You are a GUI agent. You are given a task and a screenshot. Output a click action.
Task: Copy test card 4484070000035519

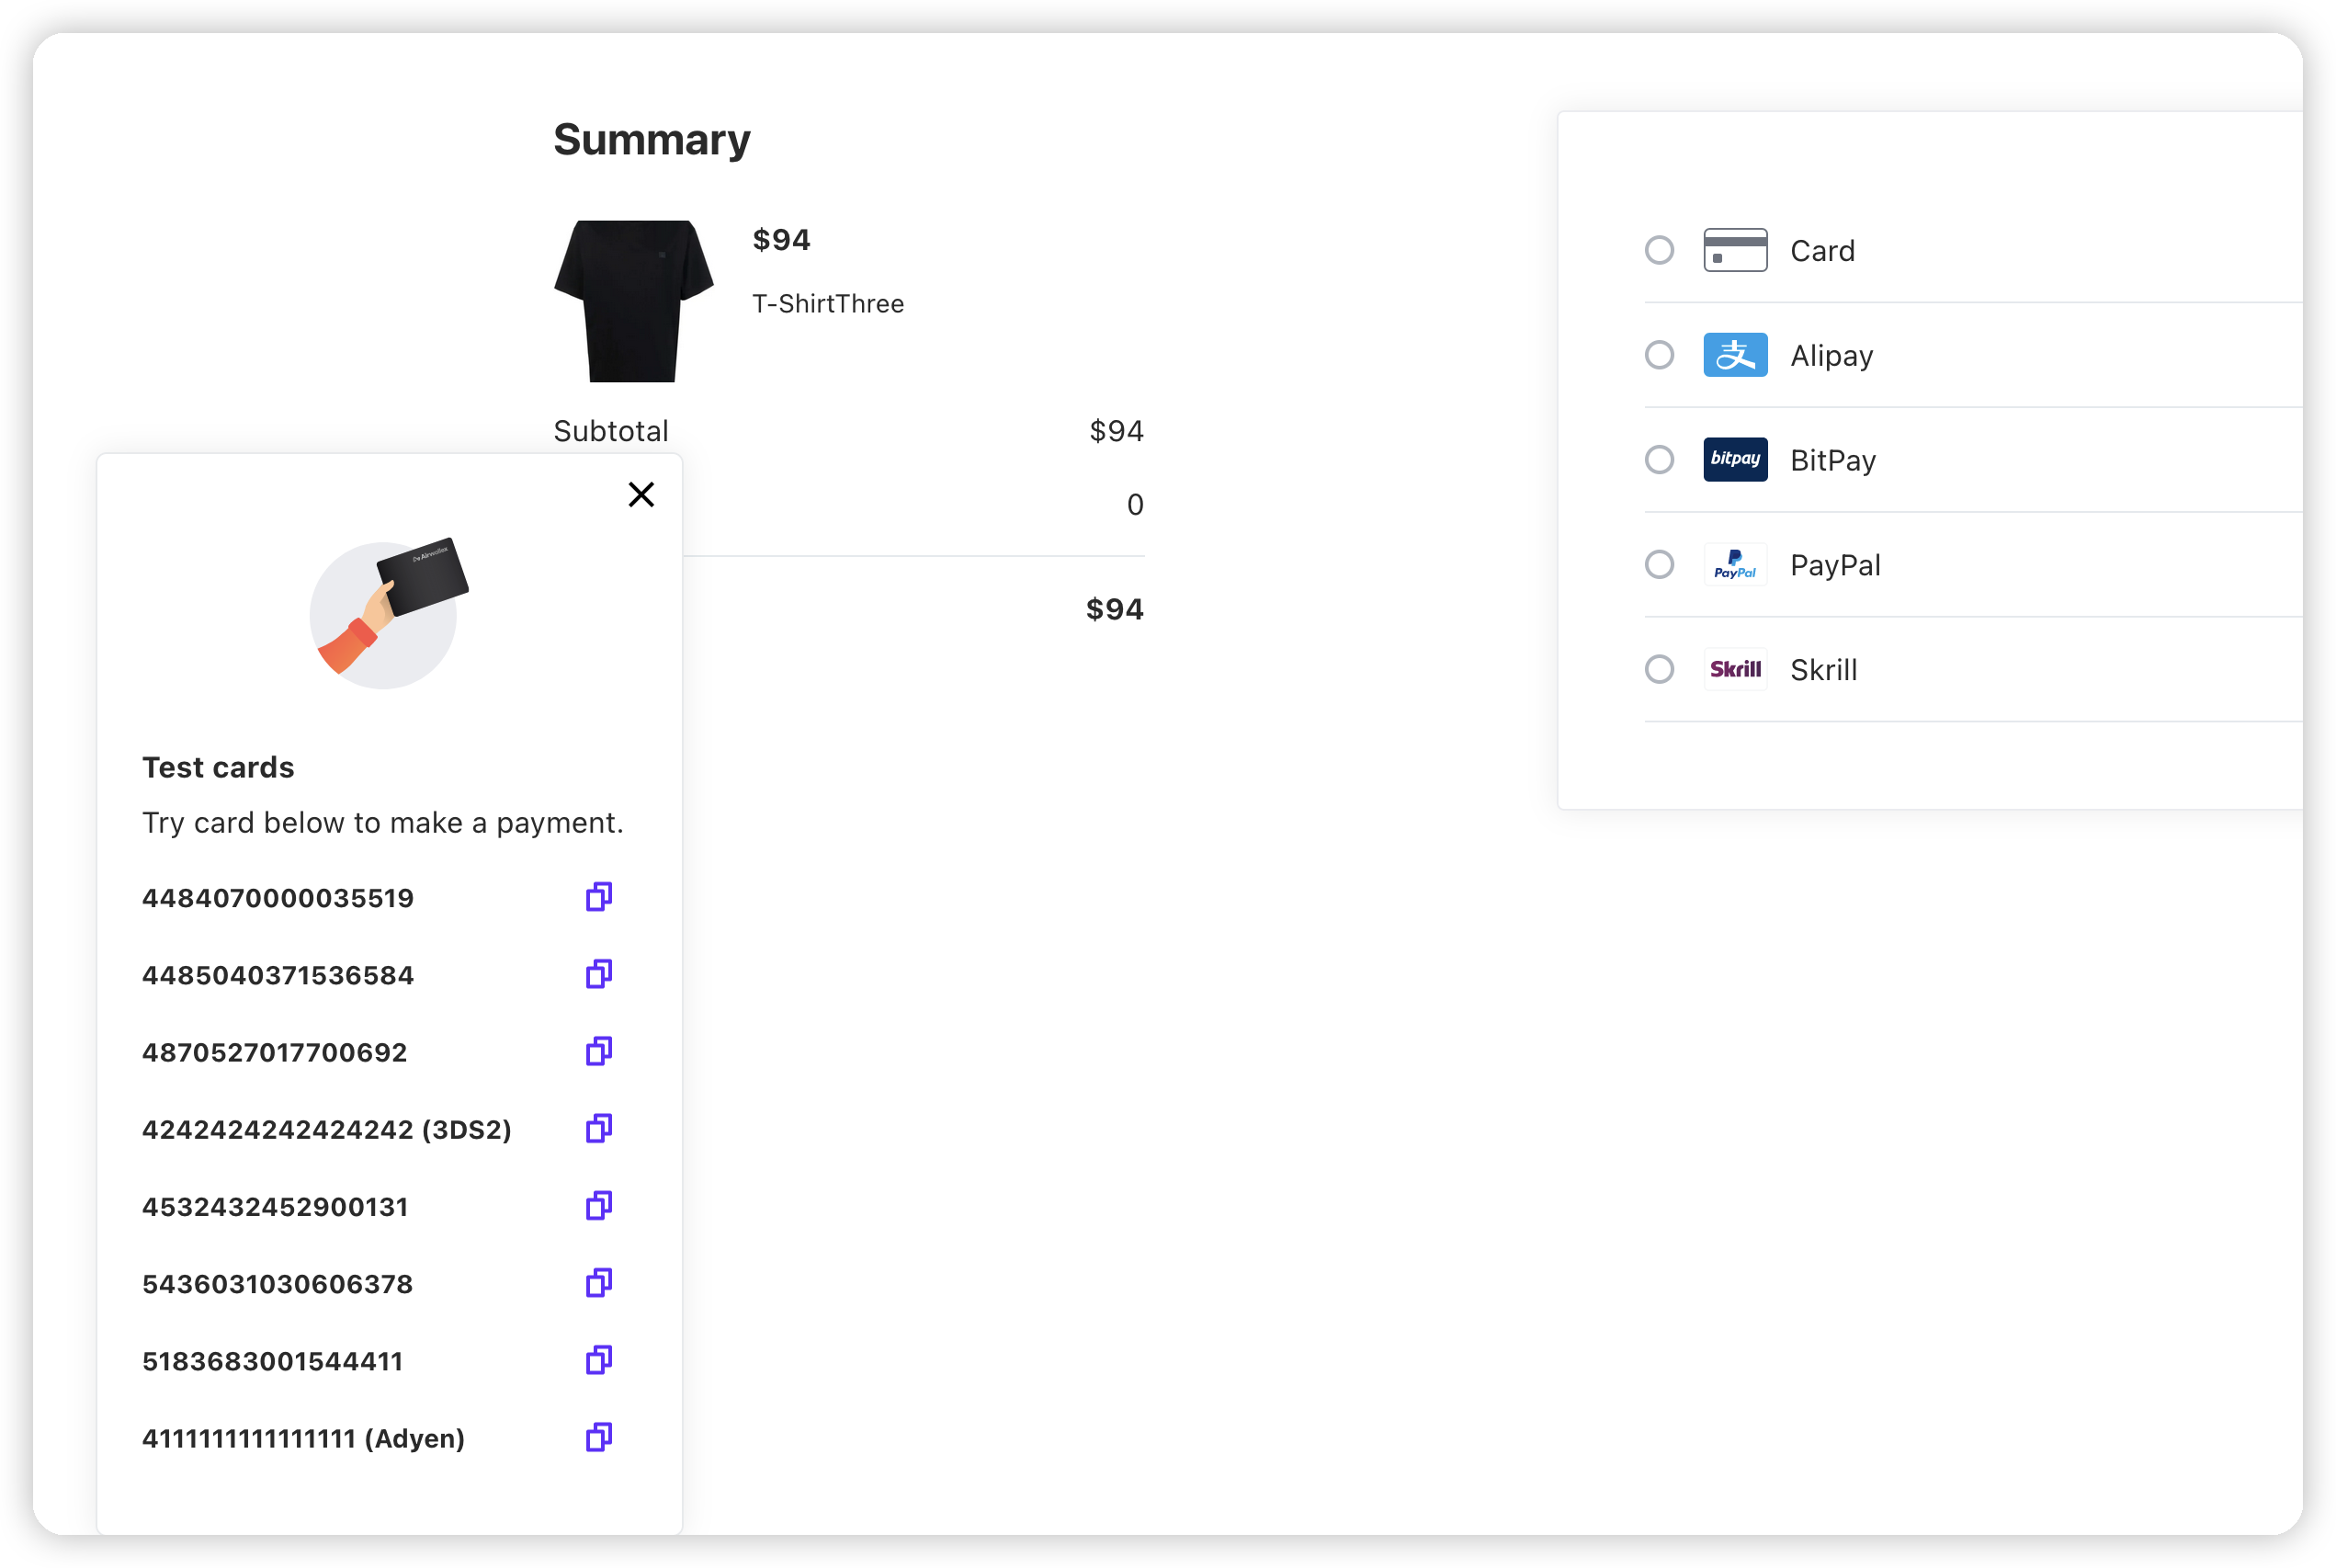pos(599,897)
